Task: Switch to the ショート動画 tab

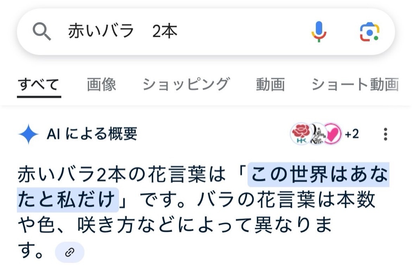Action: tap(355, 85)
